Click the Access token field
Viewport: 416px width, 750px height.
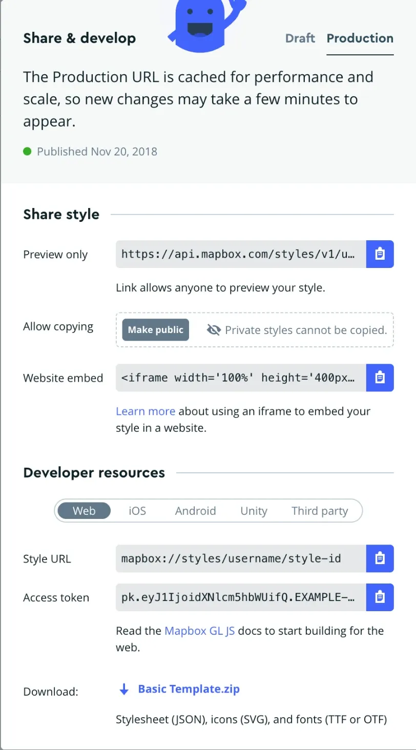click(x=241, y=597)
